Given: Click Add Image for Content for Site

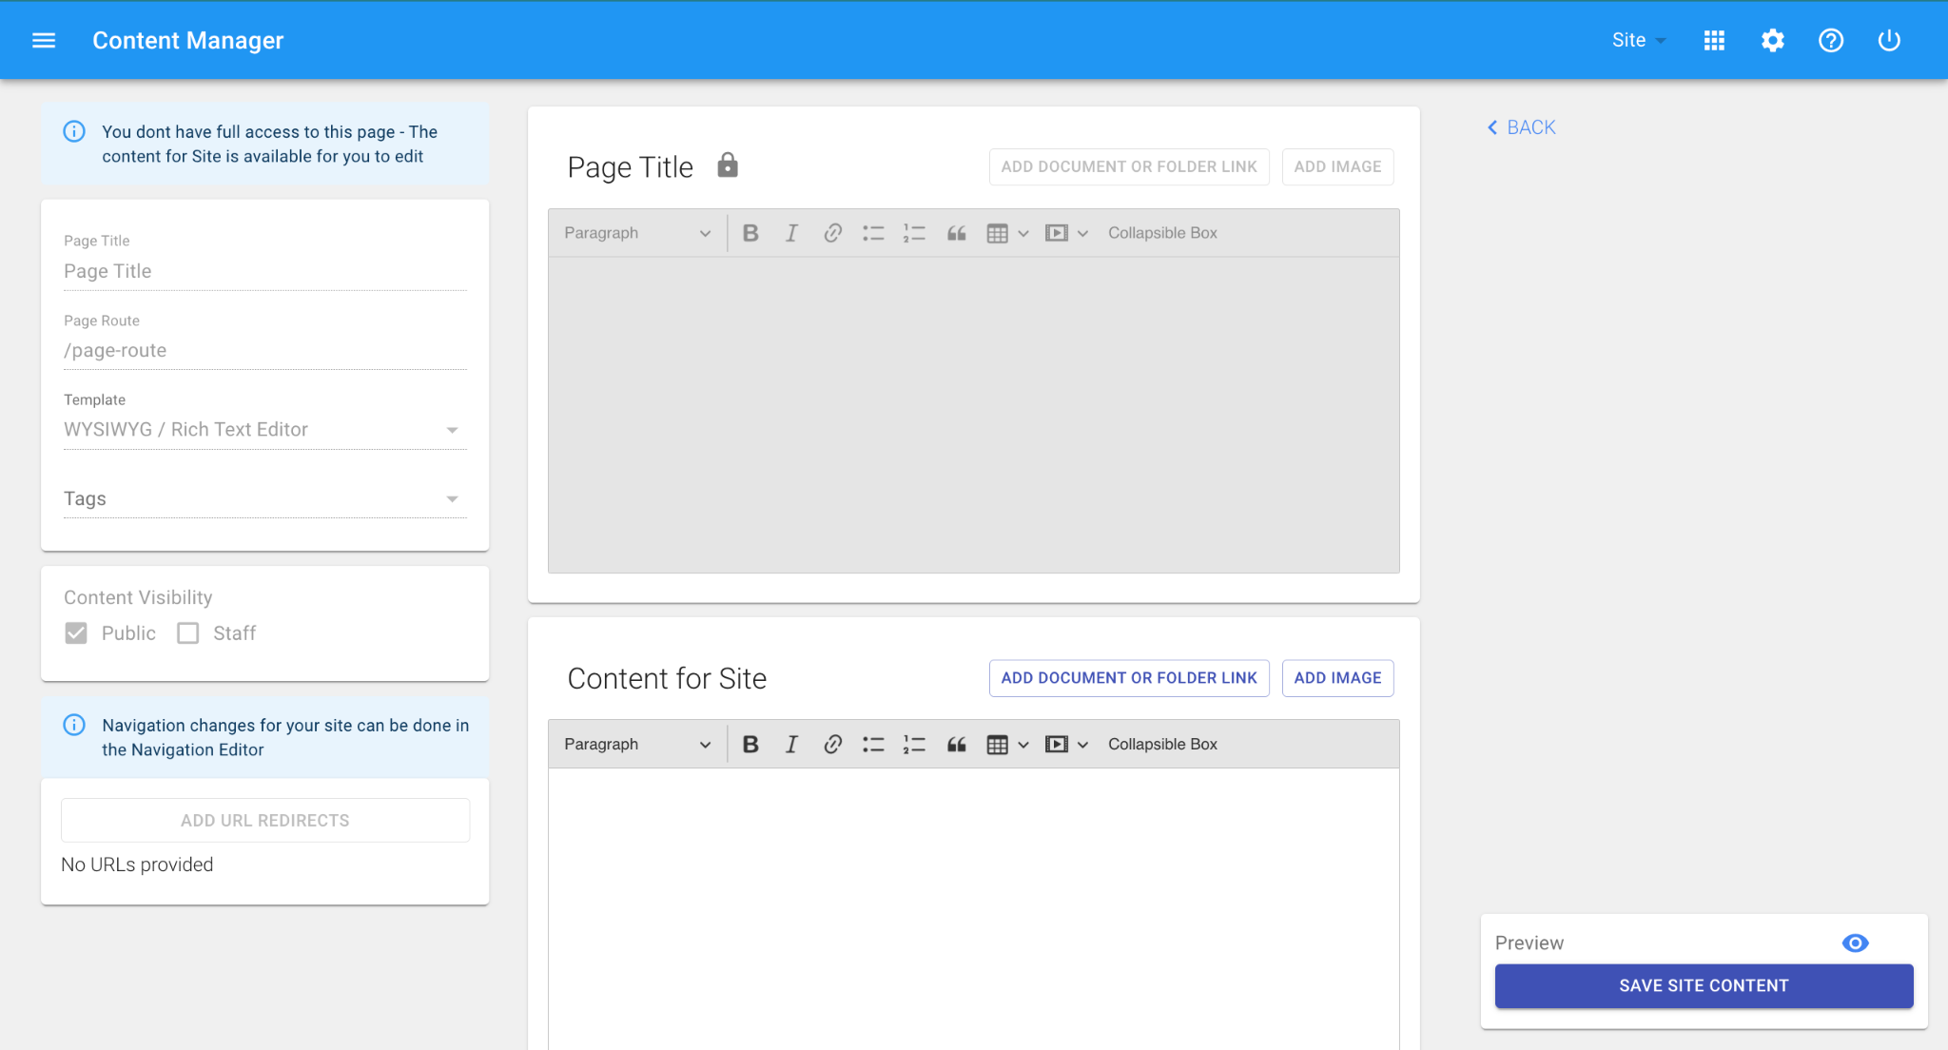Looking at the screenshot, I should click(x=1337, y=678).
